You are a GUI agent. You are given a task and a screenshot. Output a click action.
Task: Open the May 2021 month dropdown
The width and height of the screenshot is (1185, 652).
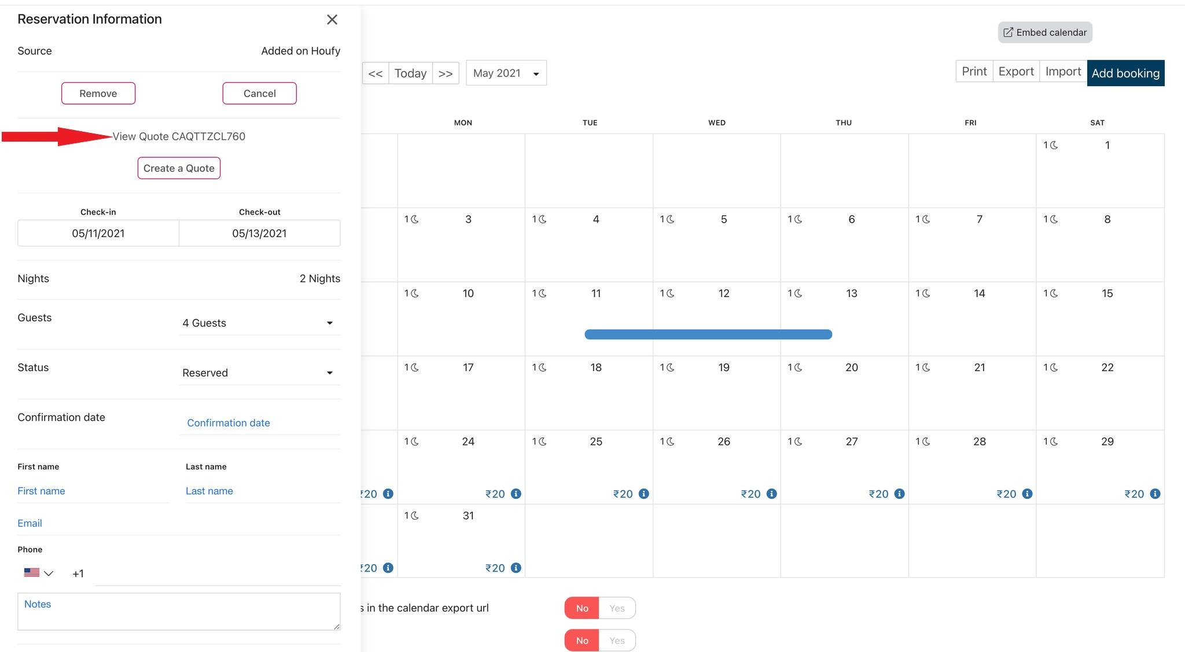(506, 73)
